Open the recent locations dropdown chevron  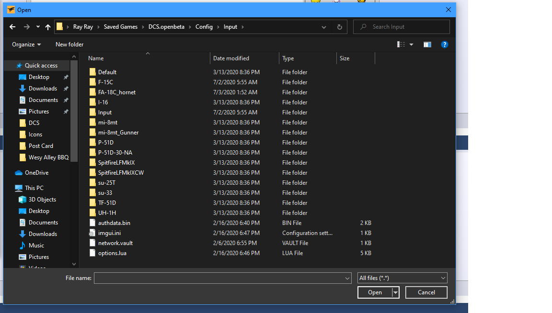[38, 27]
